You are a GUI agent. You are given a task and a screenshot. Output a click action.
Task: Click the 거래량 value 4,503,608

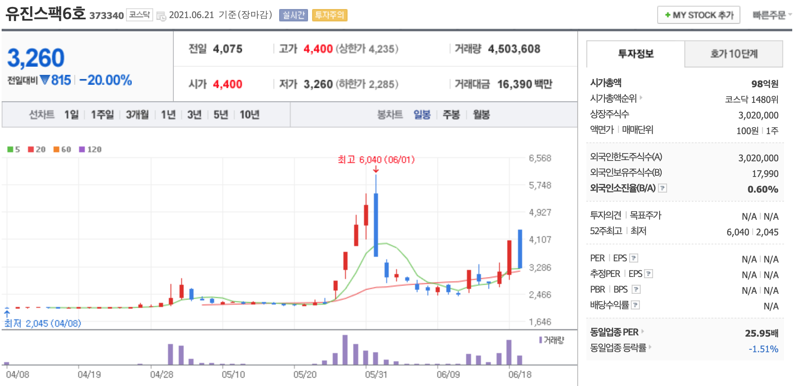click(514, 49)
